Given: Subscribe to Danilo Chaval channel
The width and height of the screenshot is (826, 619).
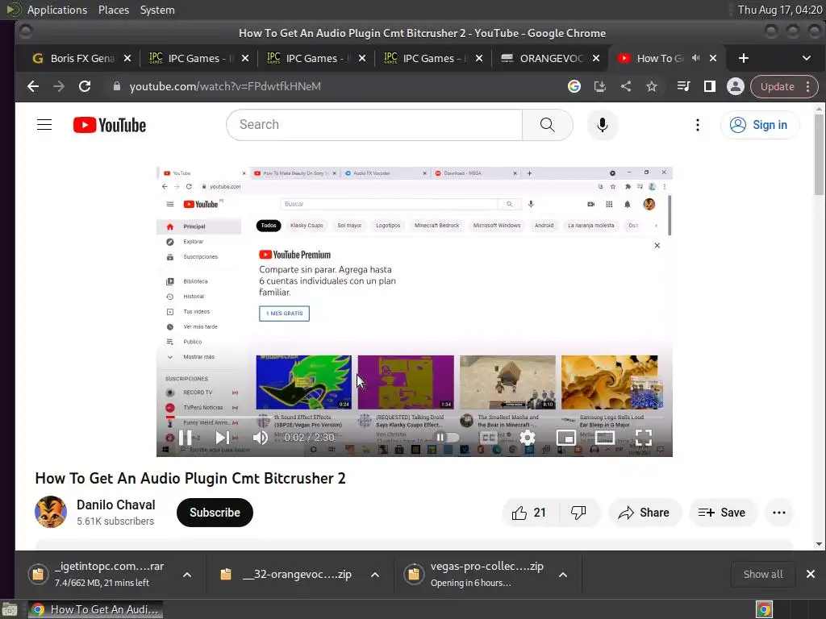Looking at the screenshot, I should pyautogui.click(x=215, y=513).
